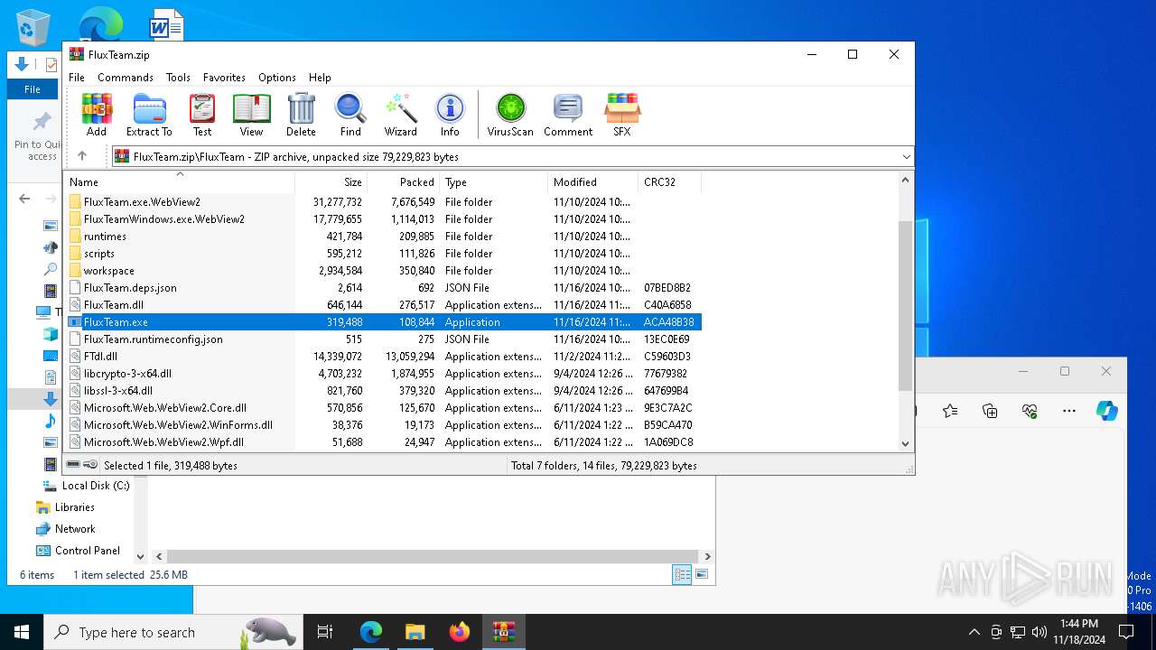Start VirusScan on the archive

click(x=510, y=115)
